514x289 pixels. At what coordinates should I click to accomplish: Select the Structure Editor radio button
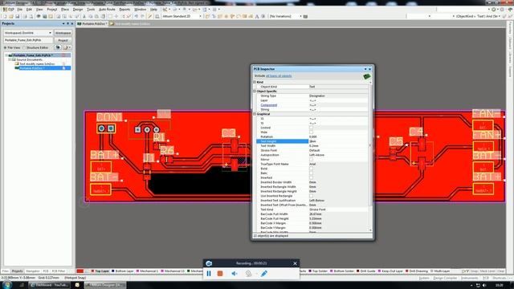point(24,48)
